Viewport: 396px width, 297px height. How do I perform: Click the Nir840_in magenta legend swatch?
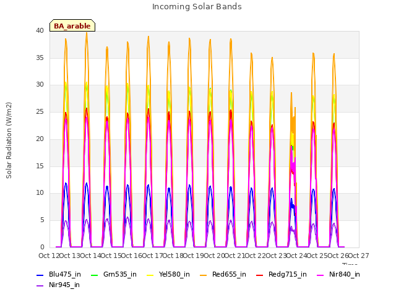[x=321, y=275]
